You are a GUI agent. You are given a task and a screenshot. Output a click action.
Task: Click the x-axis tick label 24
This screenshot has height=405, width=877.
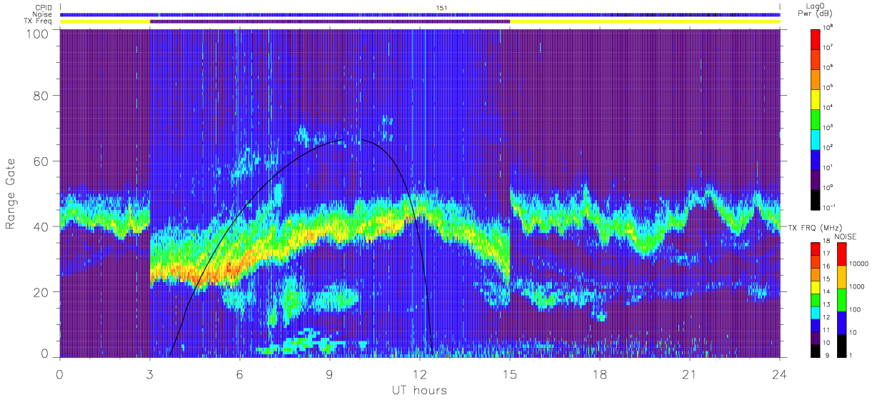[x=779, y=373]
